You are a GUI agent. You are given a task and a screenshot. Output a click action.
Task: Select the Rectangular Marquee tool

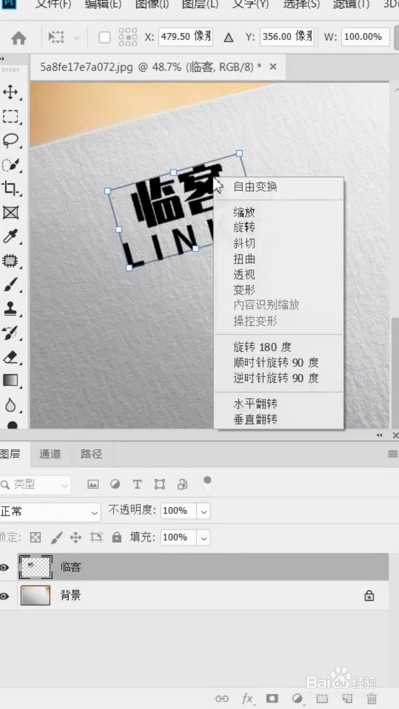(11, 116)
